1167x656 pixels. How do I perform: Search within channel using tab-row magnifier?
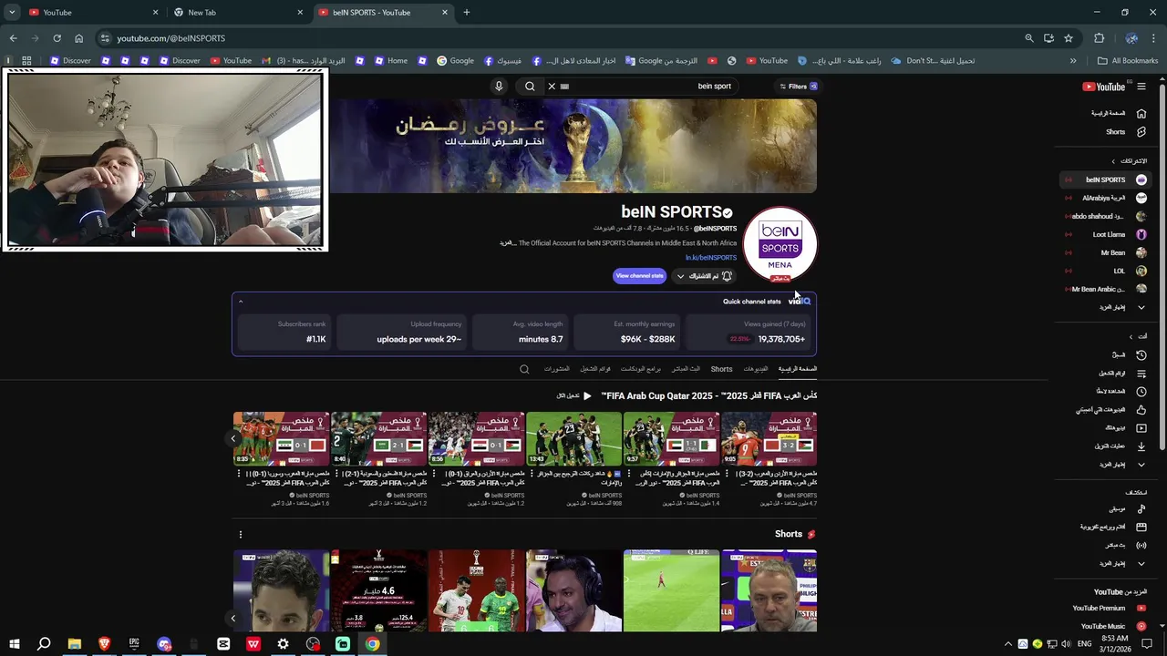point(524,369)
